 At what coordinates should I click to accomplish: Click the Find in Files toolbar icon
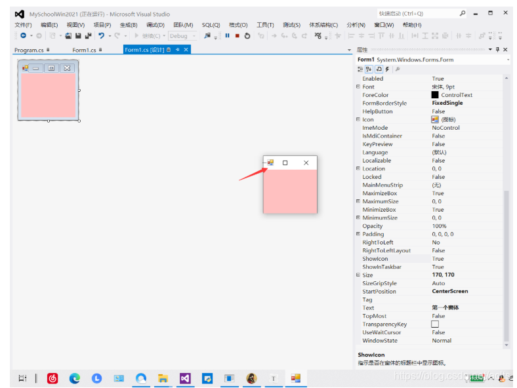(207, 35)
